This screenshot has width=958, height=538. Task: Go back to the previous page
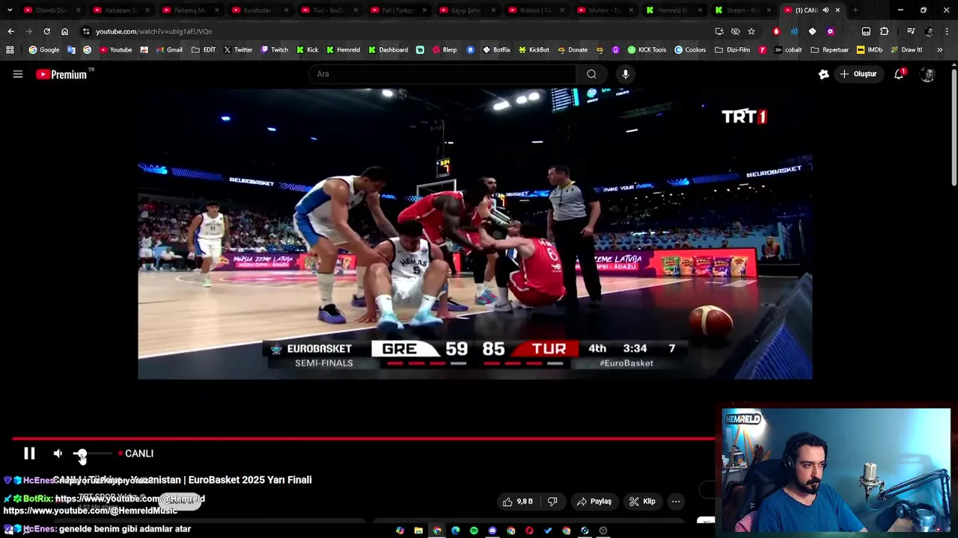(x=10, y=31)
